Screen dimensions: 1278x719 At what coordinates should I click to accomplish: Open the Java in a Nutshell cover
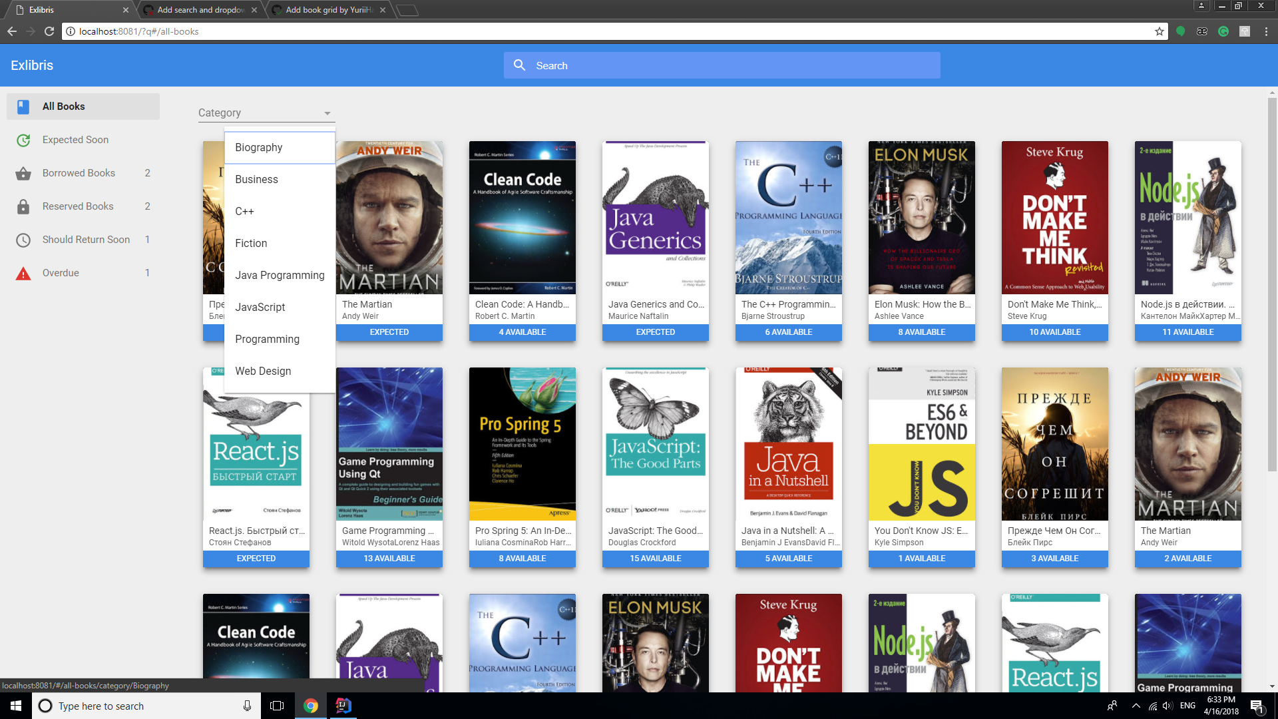(x=789, y=444)
